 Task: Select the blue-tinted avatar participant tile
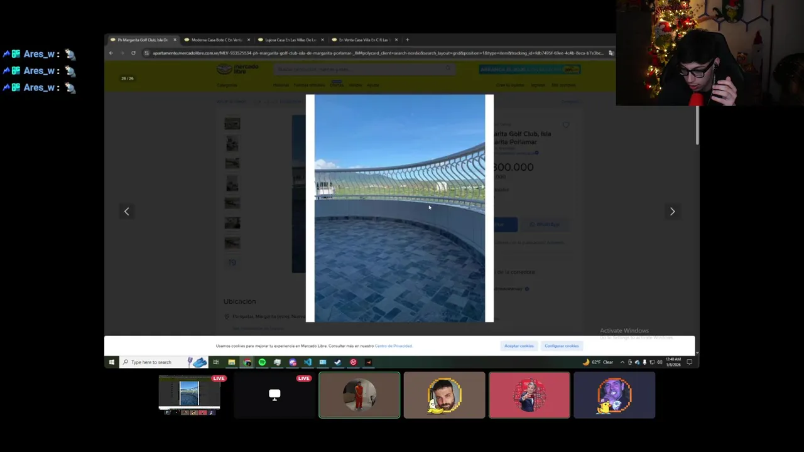click(x=614, y=395)
